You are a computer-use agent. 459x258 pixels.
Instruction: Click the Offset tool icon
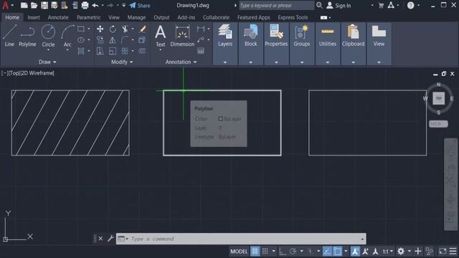point(142,51)
